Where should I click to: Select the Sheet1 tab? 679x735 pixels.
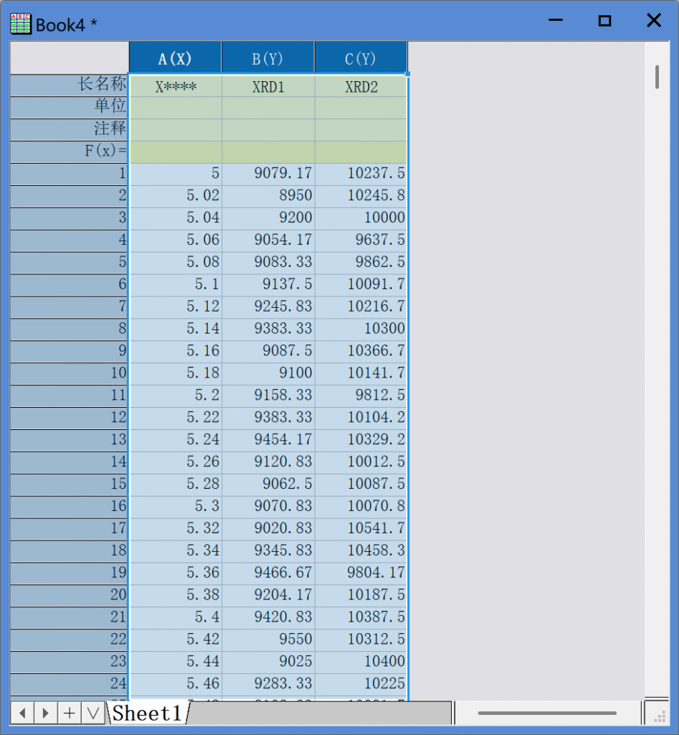click(x=147, y=713)
